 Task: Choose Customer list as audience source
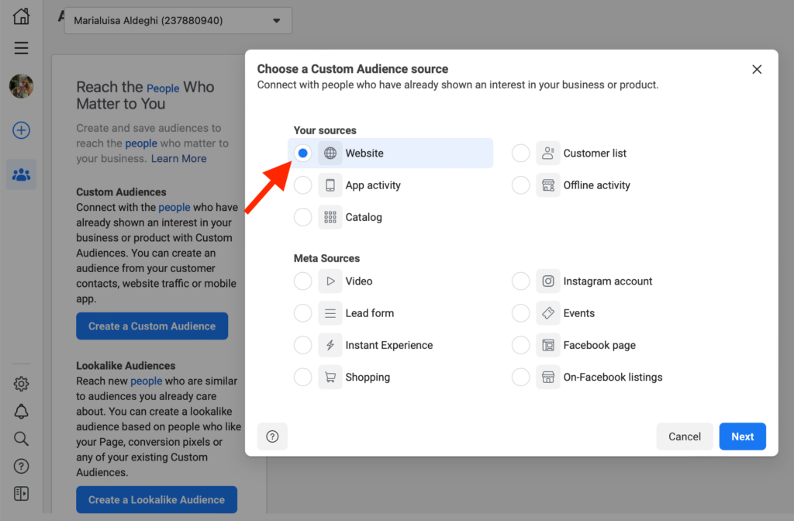click(520, 153)
